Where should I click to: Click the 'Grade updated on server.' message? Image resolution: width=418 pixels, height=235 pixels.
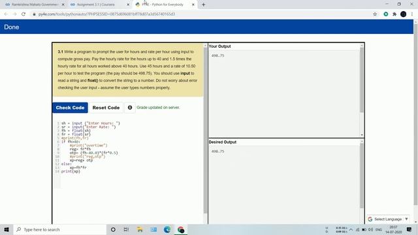[158, 107]
